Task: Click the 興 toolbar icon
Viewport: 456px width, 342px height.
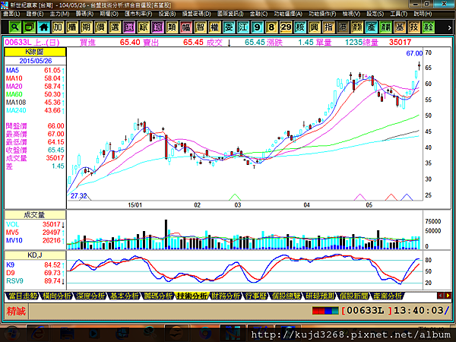Action: point(314,27)
